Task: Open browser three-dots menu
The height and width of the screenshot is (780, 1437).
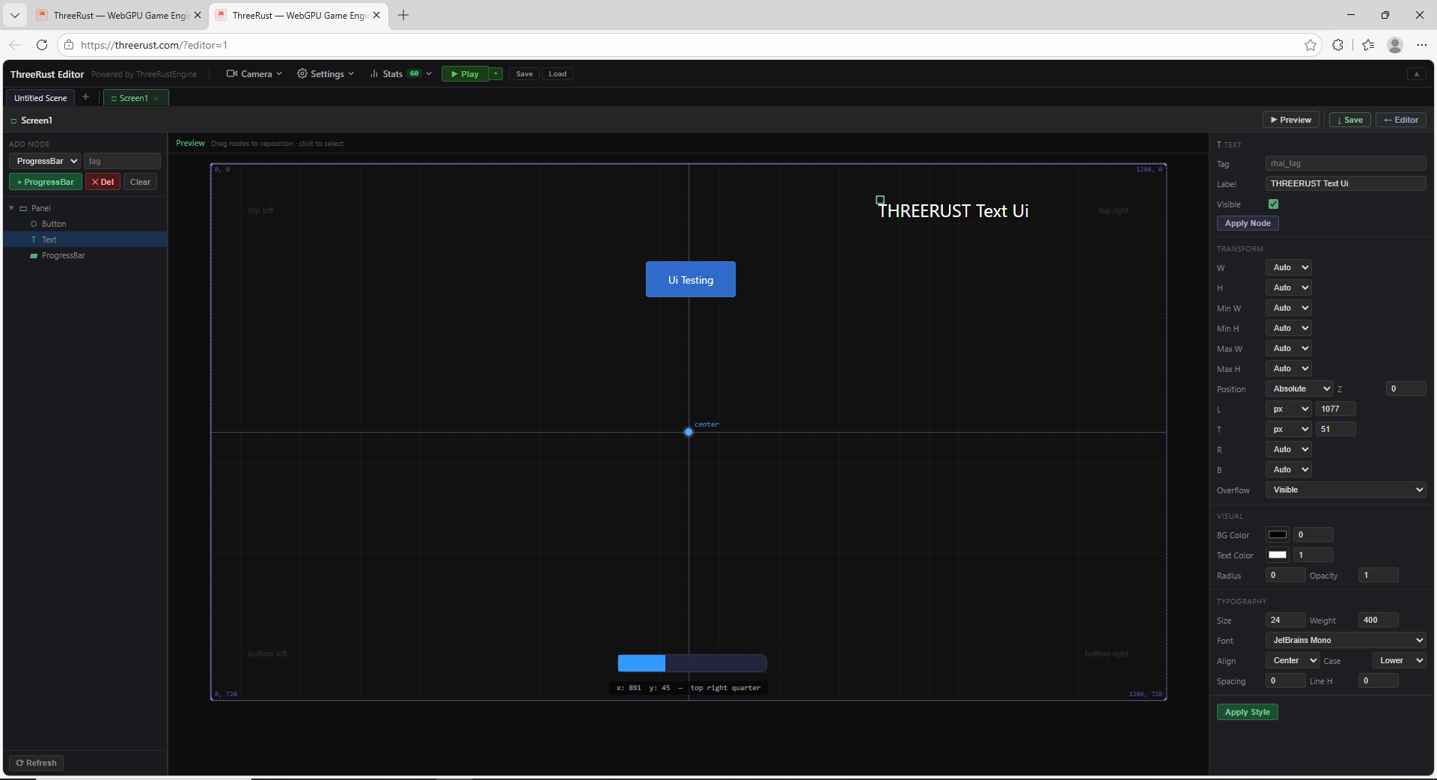Action: point(1422,45)
